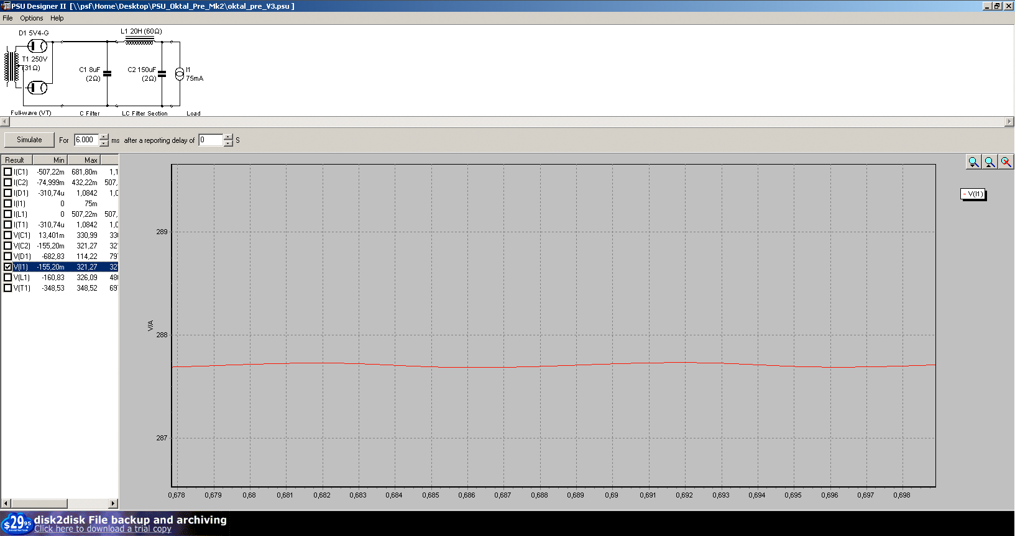This screenshot has height=536, width=1015.
Task: Click the zoom in magnifier icon
Action: (x=973, y=162)
